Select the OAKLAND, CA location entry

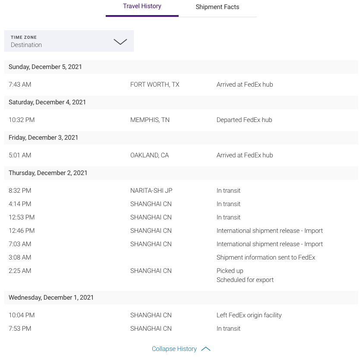pyautogui.click(x=149, y=155)
